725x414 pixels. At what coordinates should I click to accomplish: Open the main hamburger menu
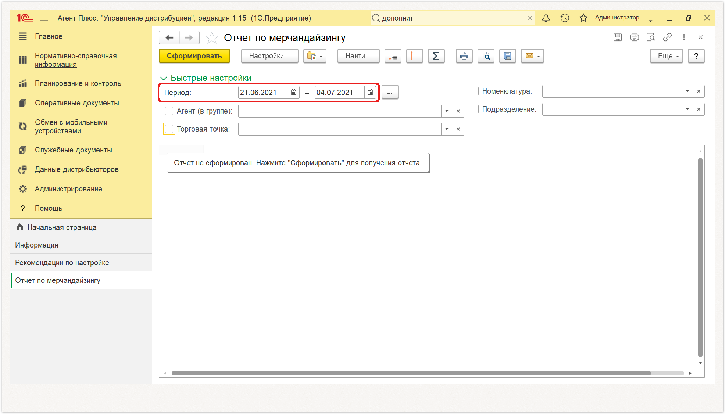tap(44, 18)
